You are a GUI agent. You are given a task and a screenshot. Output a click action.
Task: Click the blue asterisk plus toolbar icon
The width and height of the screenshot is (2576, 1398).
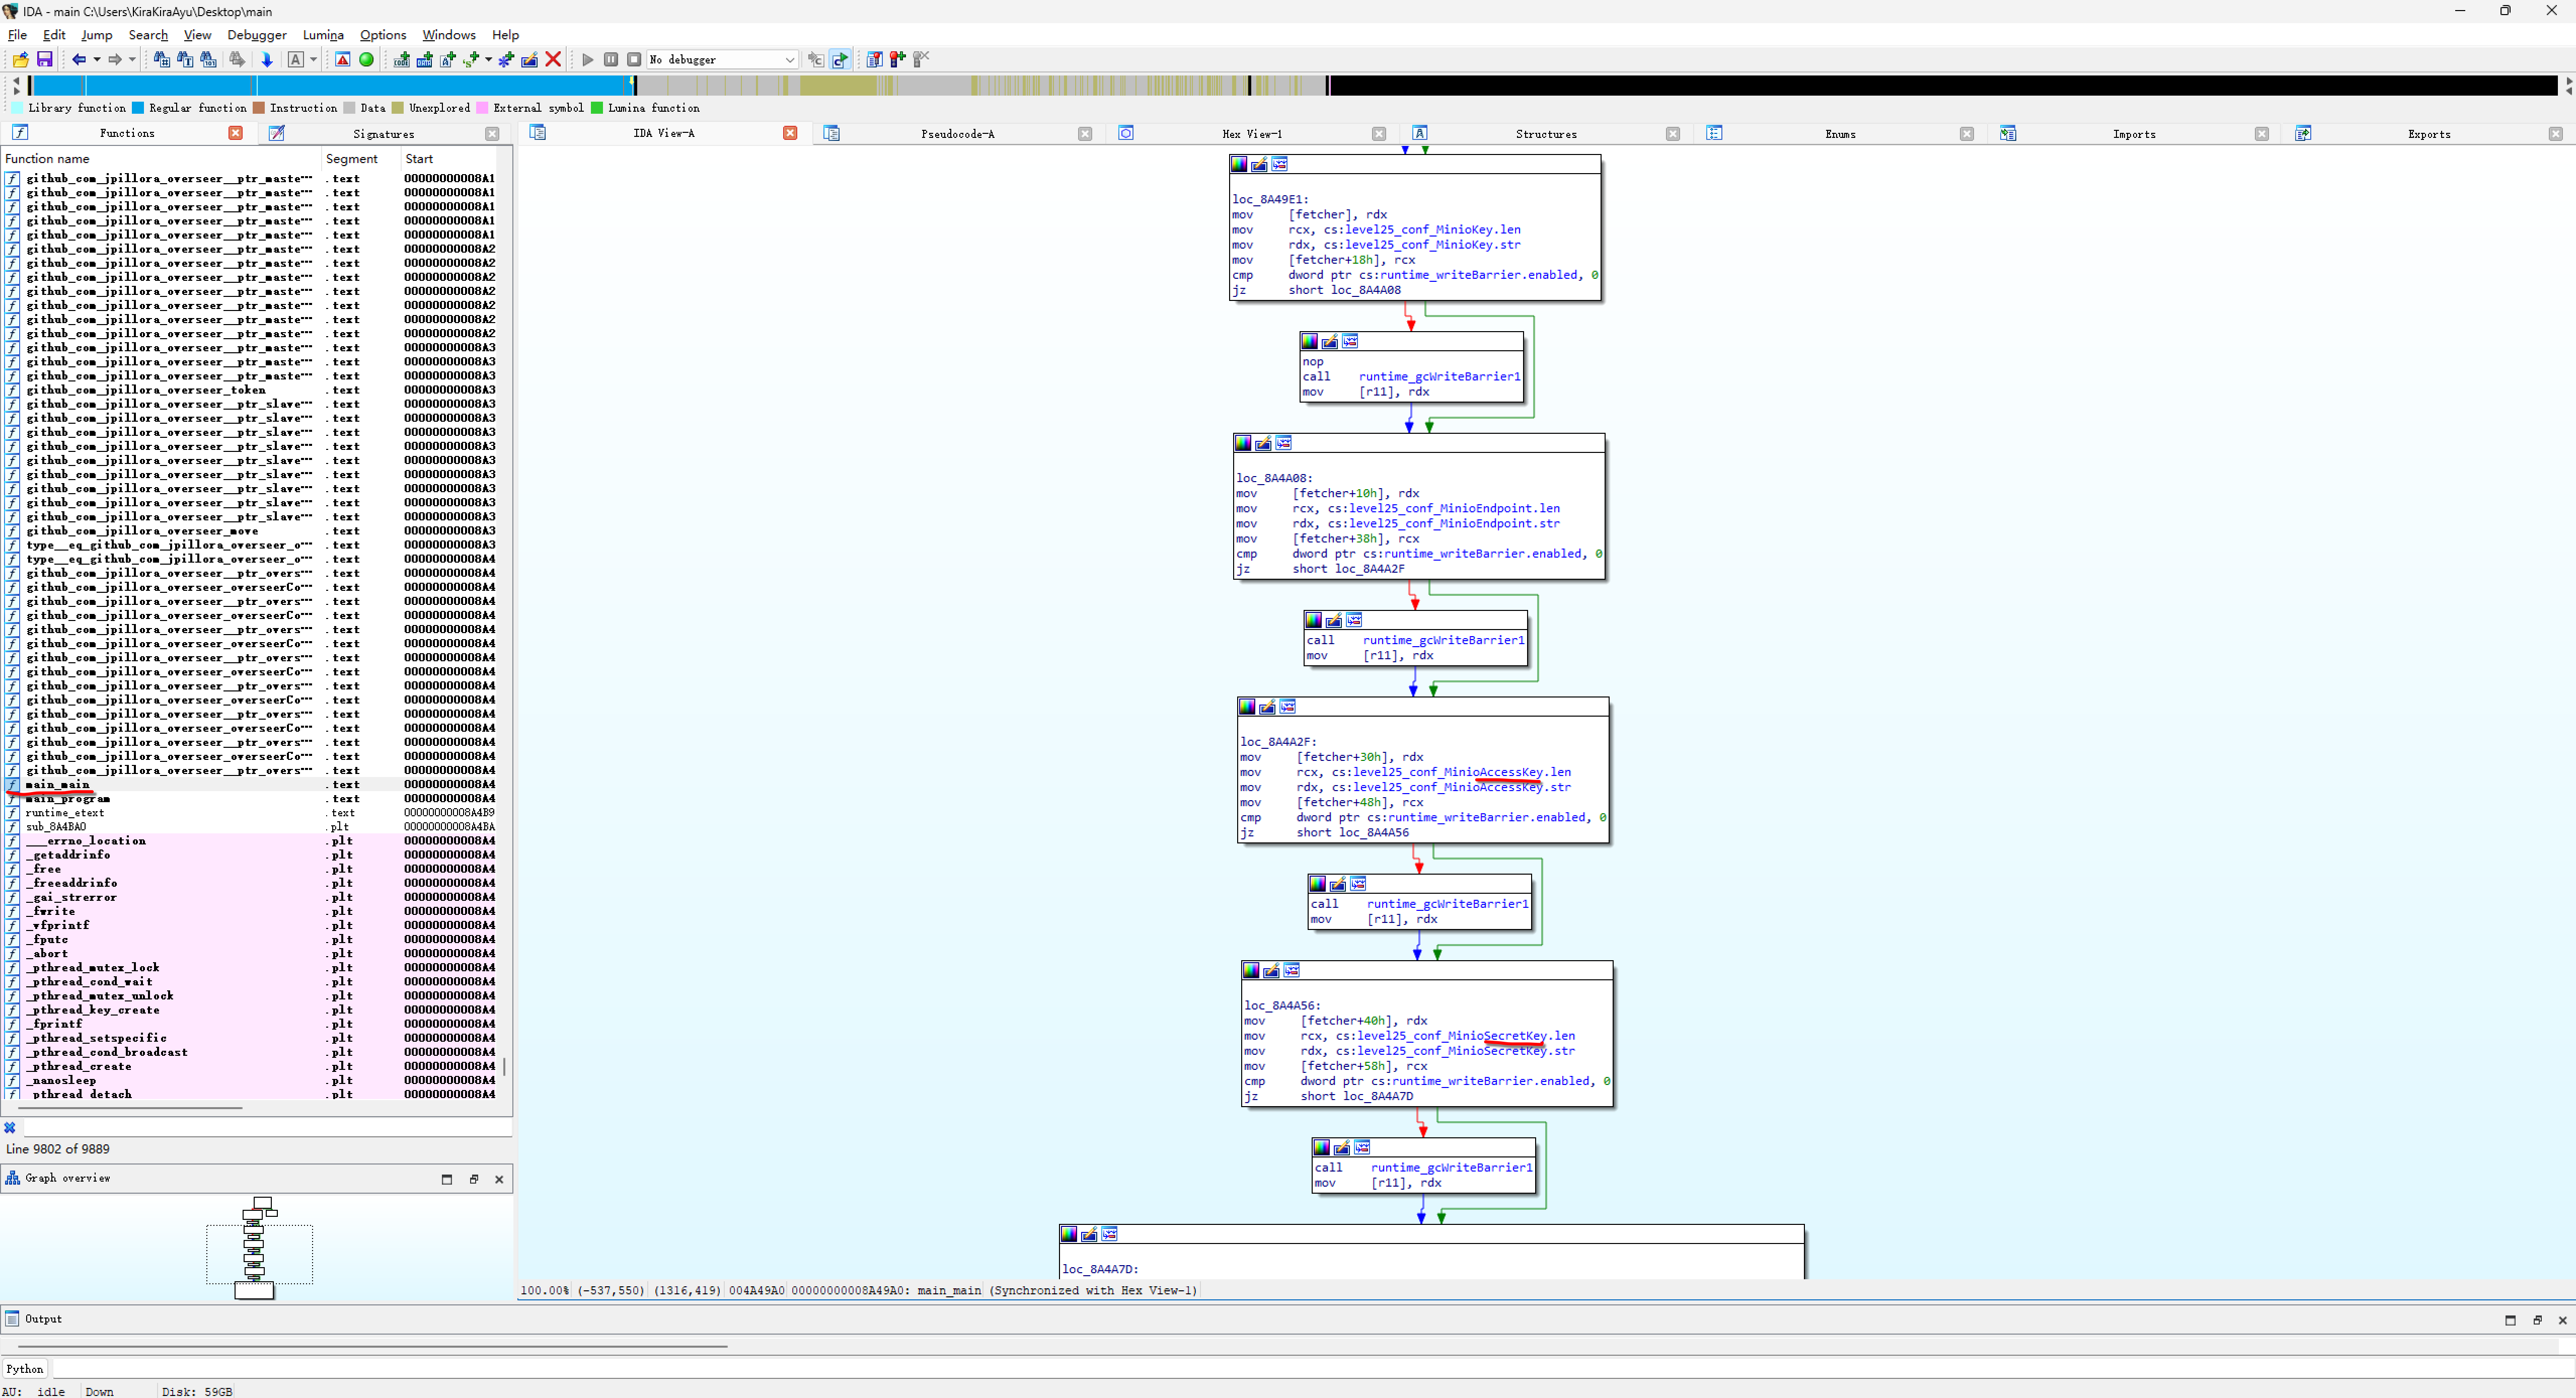(x=506, y=60)
